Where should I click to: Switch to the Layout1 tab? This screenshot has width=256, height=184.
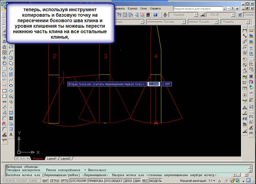click(x=52, y=158)
